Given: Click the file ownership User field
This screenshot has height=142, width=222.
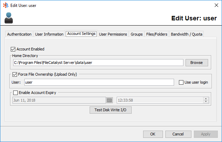Looking at the screenshot, I should (x=99, y=82).
